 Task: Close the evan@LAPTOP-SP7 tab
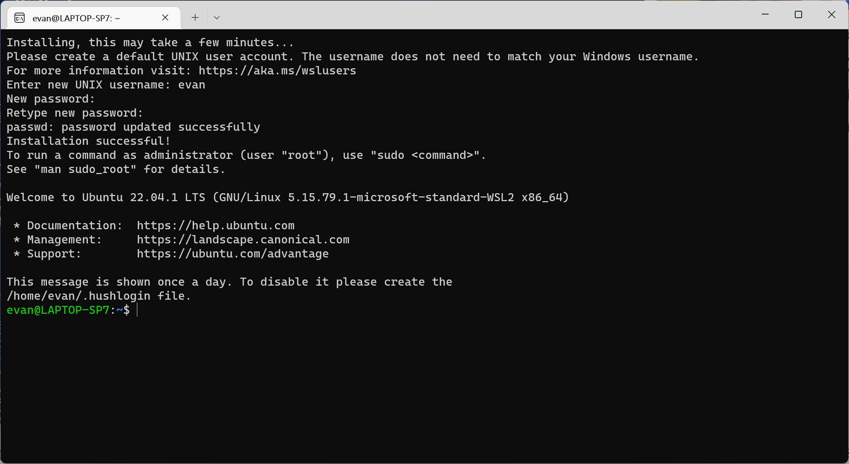(x=165, y=17)
